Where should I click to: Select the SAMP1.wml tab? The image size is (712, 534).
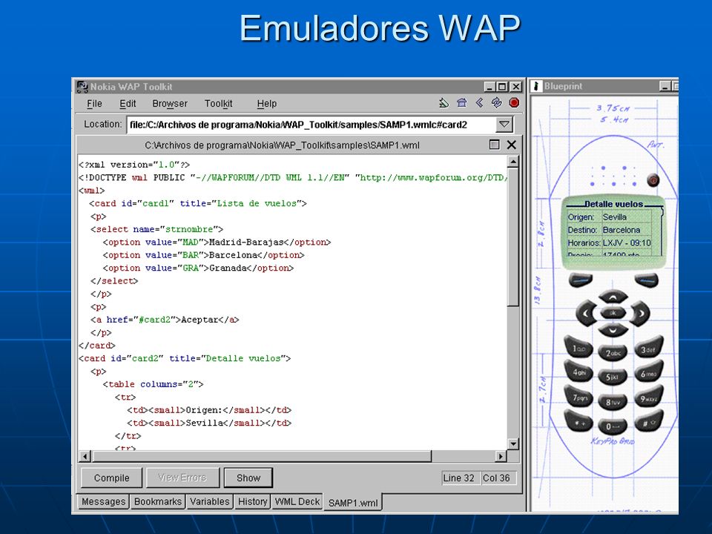(353, 503)
